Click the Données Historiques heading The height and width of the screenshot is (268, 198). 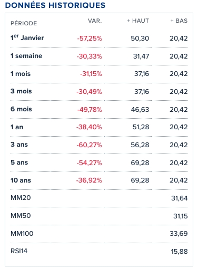(55, 5)
